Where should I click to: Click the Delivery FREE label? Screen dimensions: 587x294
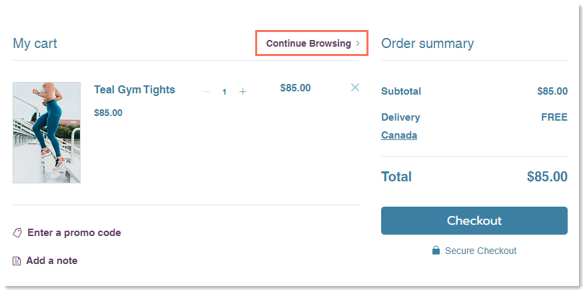tap(554, 117)
